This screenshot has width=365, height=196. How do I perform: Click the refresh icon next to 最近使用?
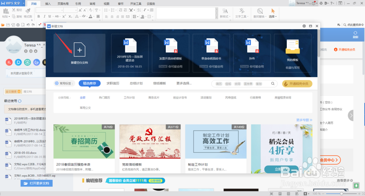20,101
